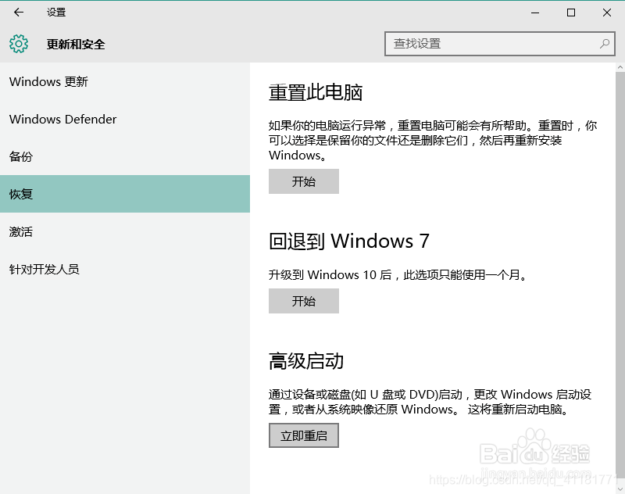The height and width of the screenshot is (494, 625).
Task: Open Windows 更新 section
Action: click(125, 82)
